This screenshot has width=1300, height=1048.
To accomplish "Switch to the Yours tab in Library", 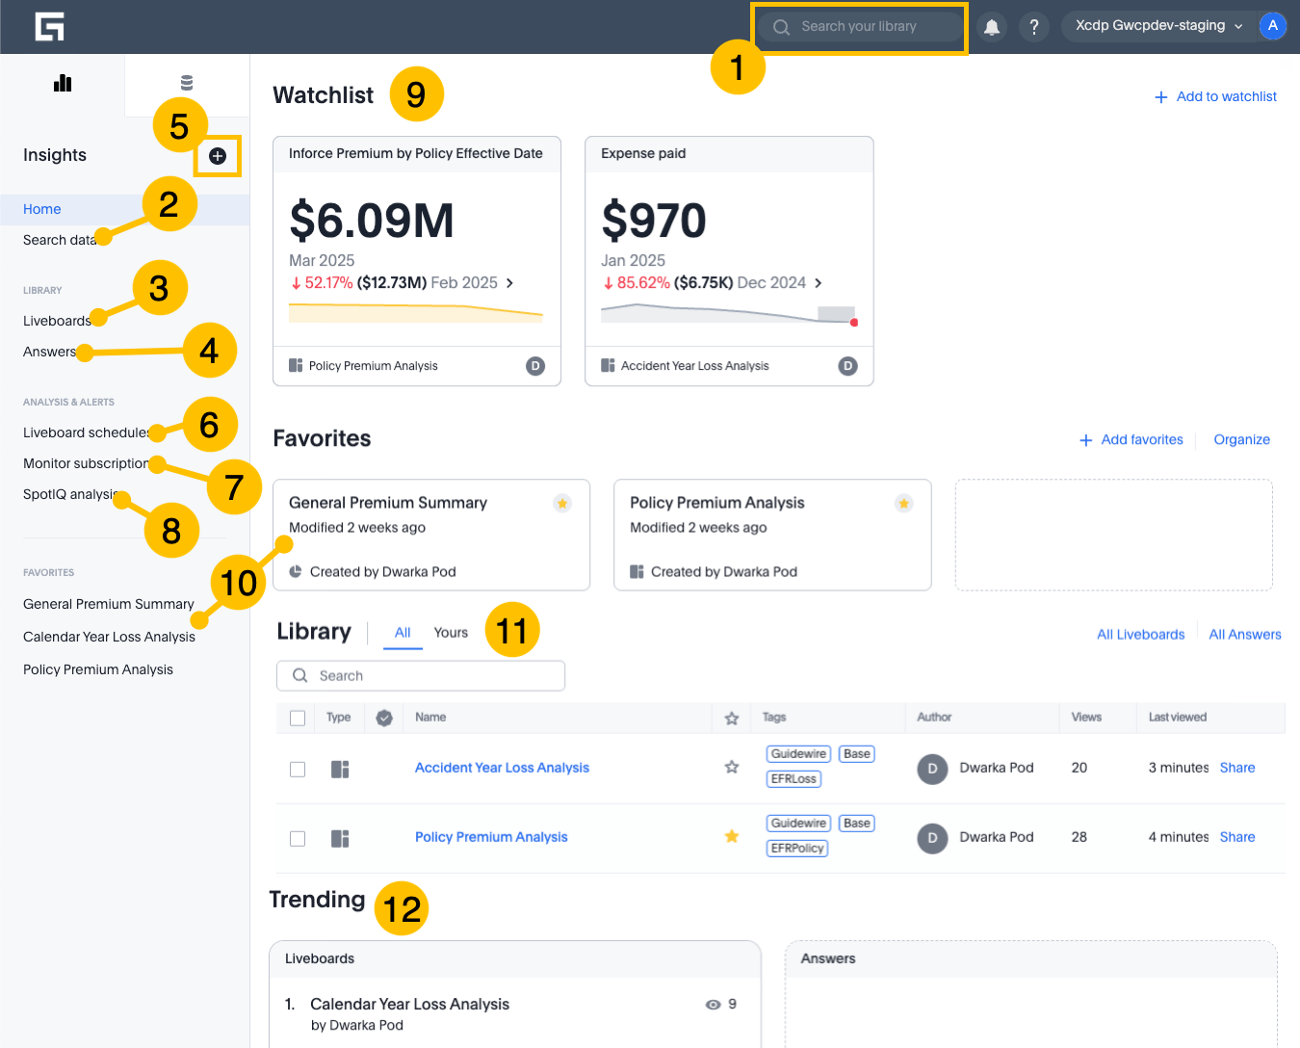I will pos(450,633).
